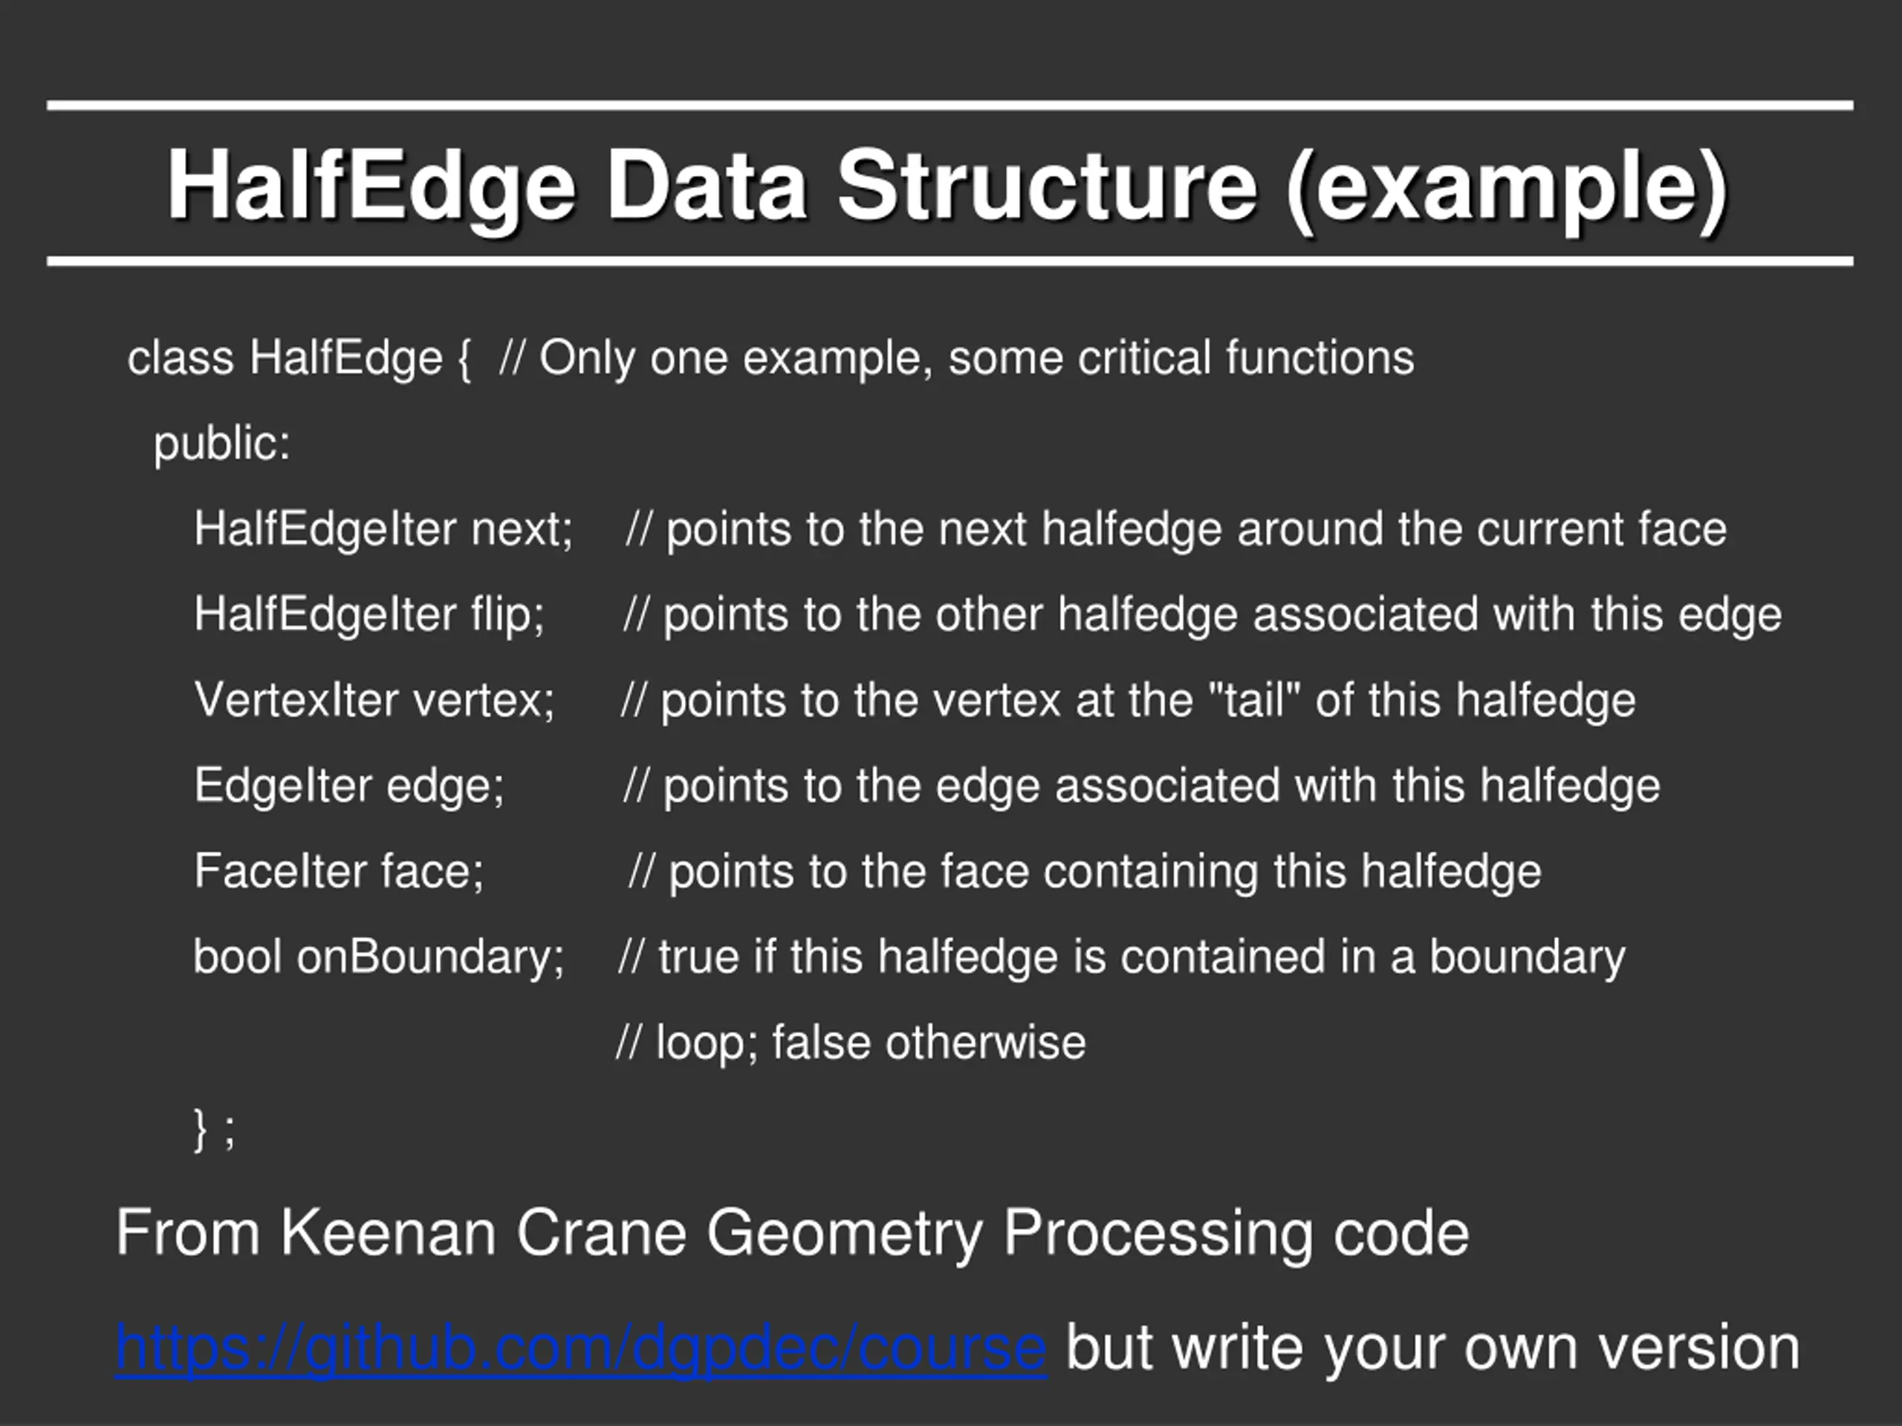Select the "bool onBoundary;" member declaration
The image size is (1902, 1426).
tap(378, 957)
